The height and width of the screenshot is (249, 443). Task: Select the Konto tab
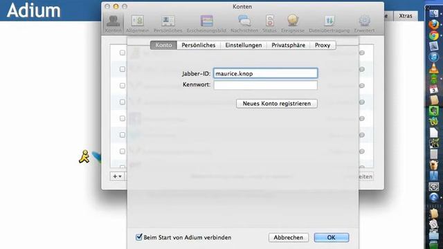[x=163, y=45]
